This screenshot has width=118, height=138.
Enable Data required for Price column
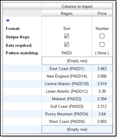102,44
